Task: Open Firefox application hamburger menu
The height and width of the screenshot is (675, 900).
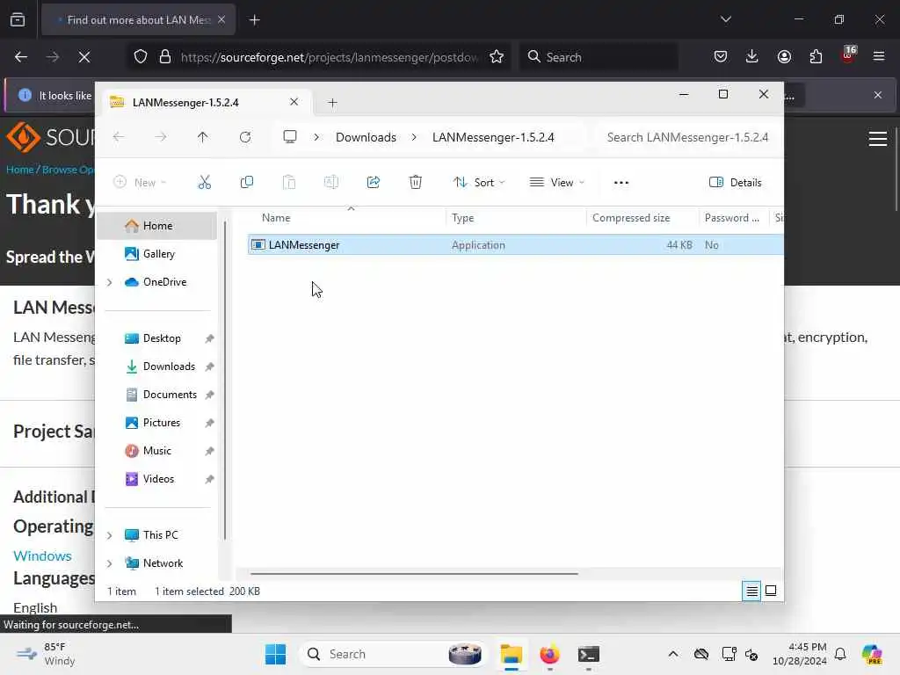Action: pyautogui.click(x=878, y=56)
